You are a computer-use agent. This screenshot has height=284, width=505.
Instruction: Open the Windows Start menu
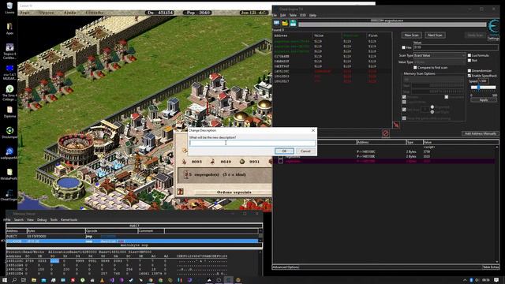tap(5, 280)
